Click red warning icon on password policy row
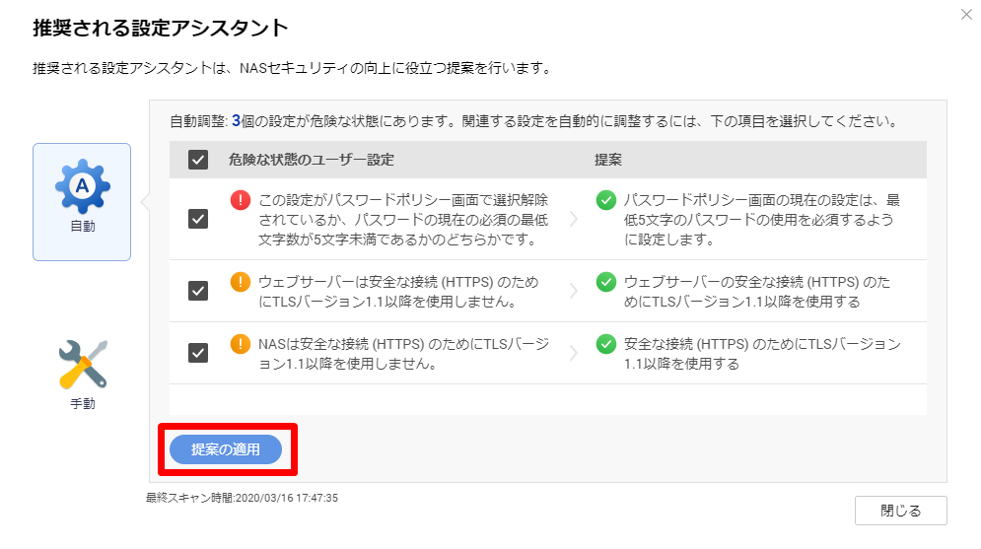The height and width of the screenshot is (549, 981). tap(241, 200)
